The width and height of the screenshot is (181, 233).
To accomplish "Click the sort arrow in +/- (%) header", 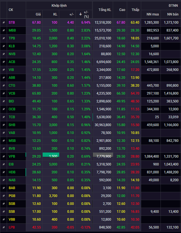I will pyautogui.click(x=81, y=14).
